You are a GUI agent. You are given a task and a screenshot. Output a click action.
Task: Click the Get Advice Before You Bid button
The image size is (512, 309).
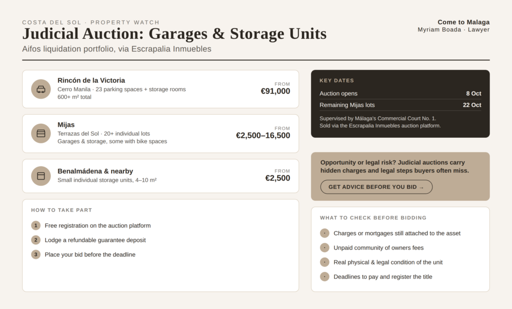click(376, 187)
